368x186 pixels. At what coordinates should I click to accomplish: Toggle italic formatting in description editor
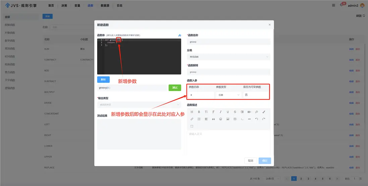click(221, 112)
